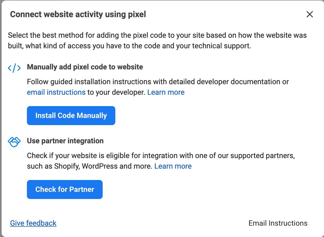Click the code brackets icon
Screen dimensions: 324x237
[14, 68]
